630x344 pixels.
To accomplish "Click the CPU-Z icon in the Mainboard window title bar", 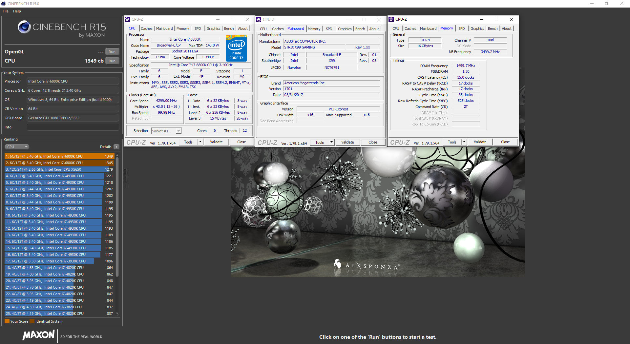I will pyautogui.click(x=259, y=20).
